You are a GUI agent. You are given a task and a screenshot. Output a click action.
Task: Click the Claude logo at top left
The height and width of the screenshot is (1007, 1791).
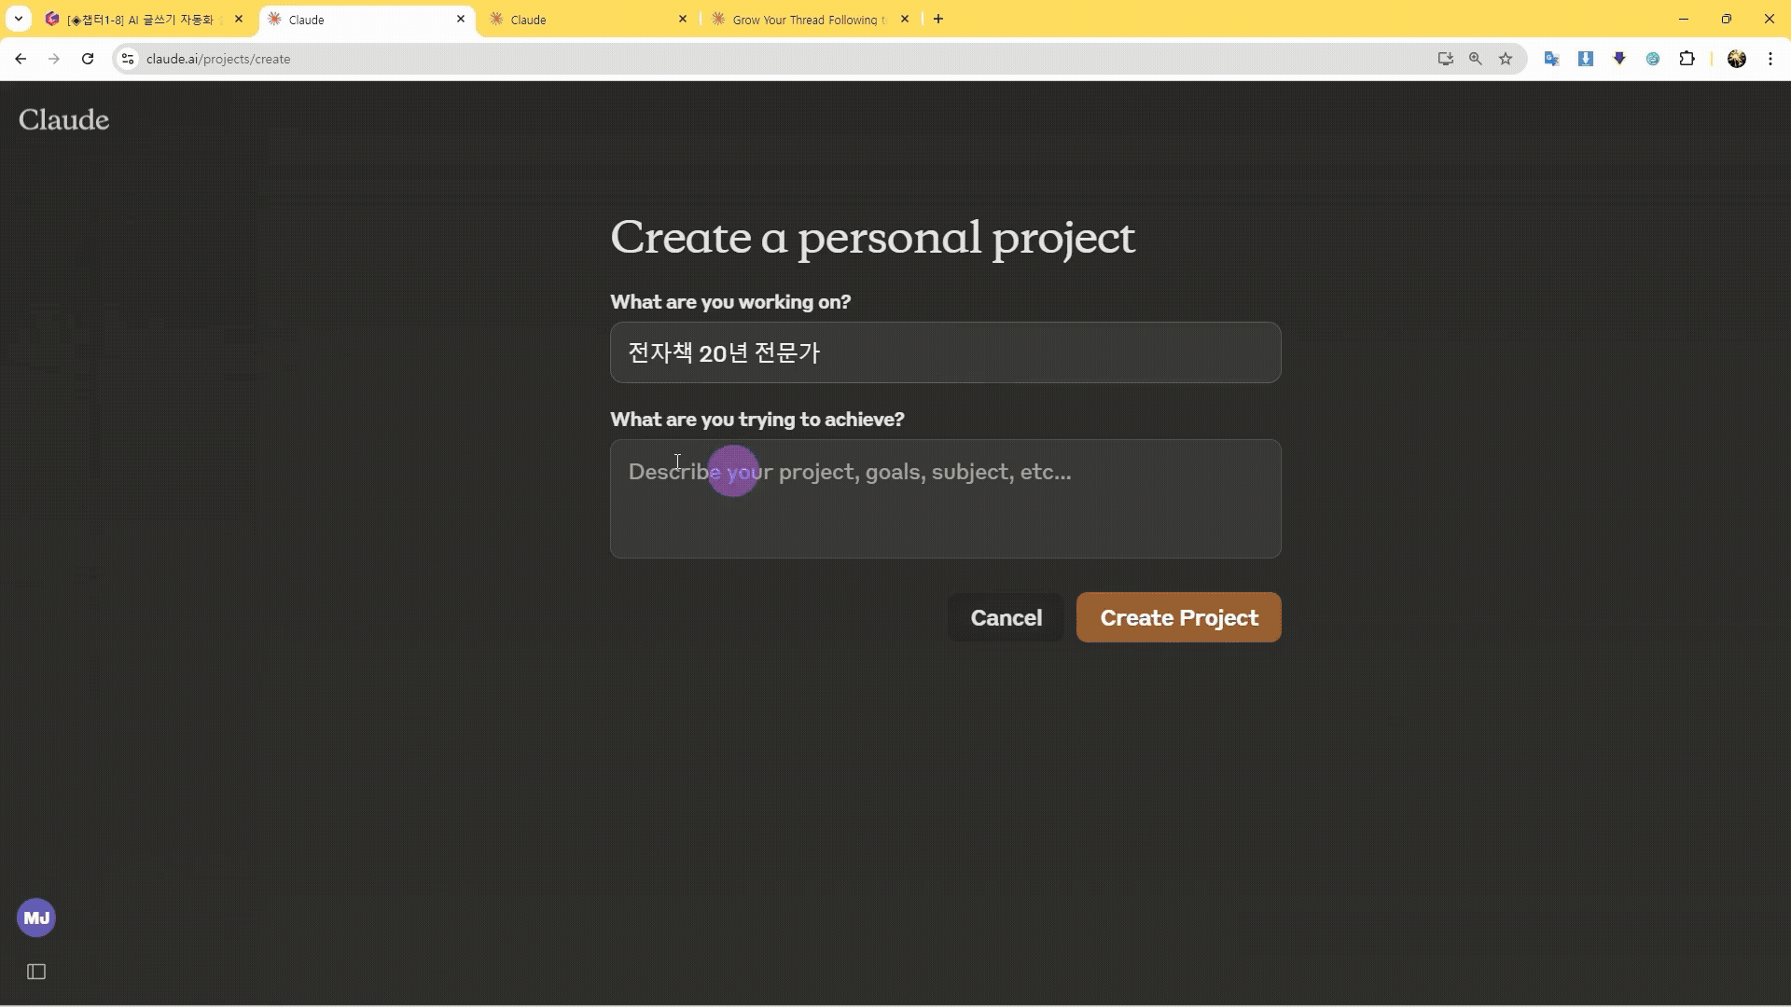[x=63, y=119]
